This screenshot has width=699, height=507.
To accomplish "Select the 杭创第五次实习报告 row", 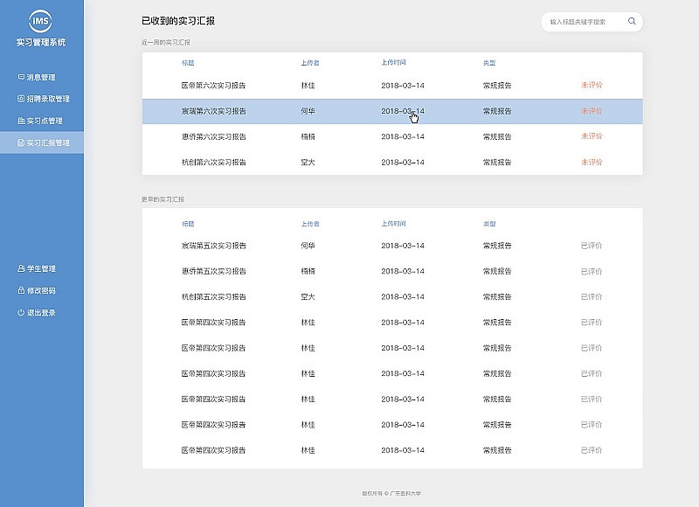I will pyautogui.click(x=216, y=296).
